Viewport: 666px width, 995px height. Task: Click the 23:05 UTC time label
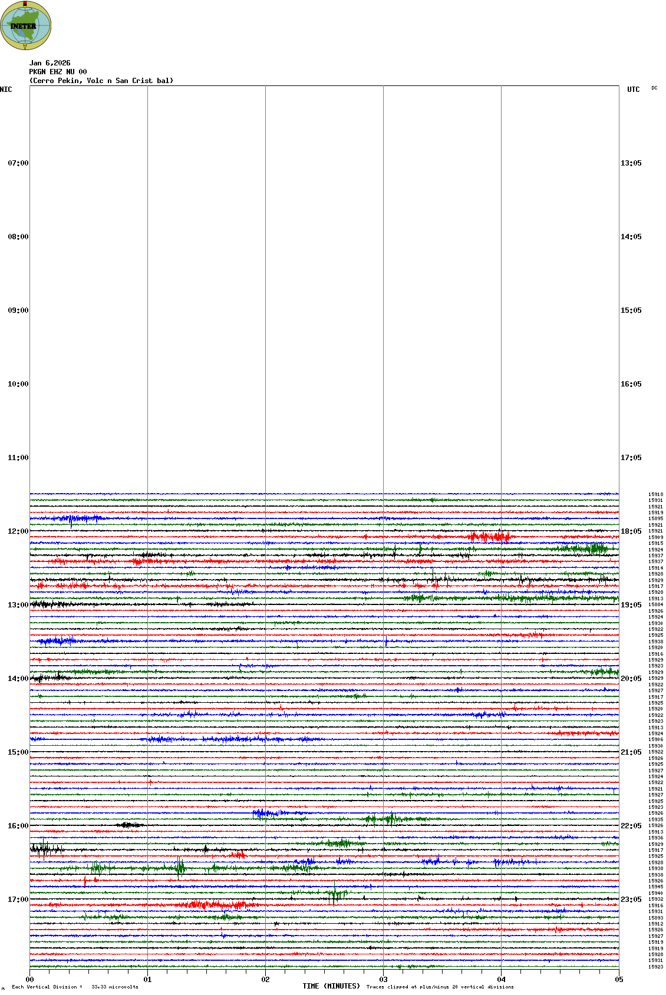point(631,900)
